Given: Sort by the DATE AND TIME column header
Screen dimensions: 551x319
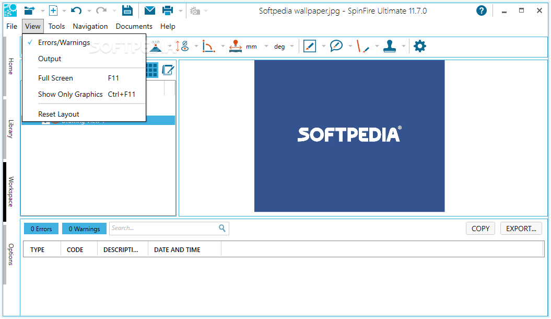Looking at the screenshot, I should click(184, 250).
